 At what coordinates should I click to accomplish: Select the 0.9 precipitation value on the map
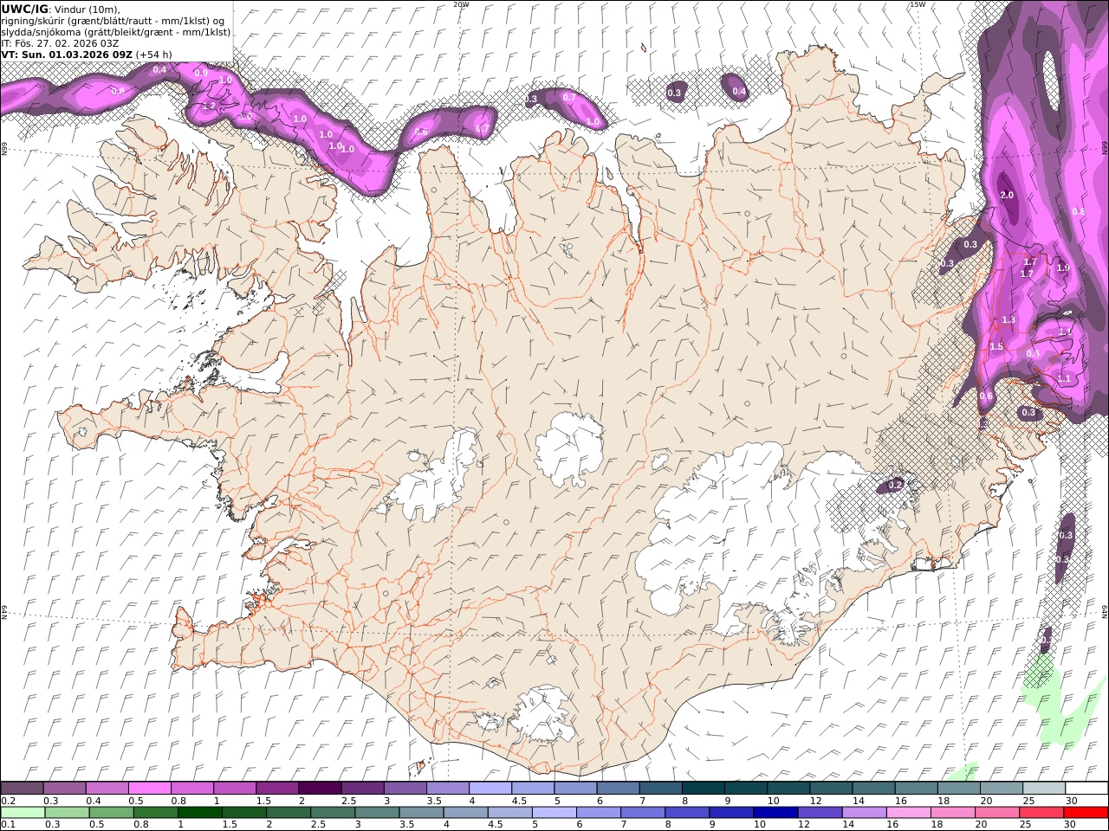point(201,74)
